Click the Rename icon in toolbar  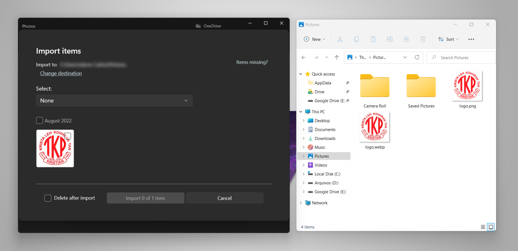pos(390,39)
